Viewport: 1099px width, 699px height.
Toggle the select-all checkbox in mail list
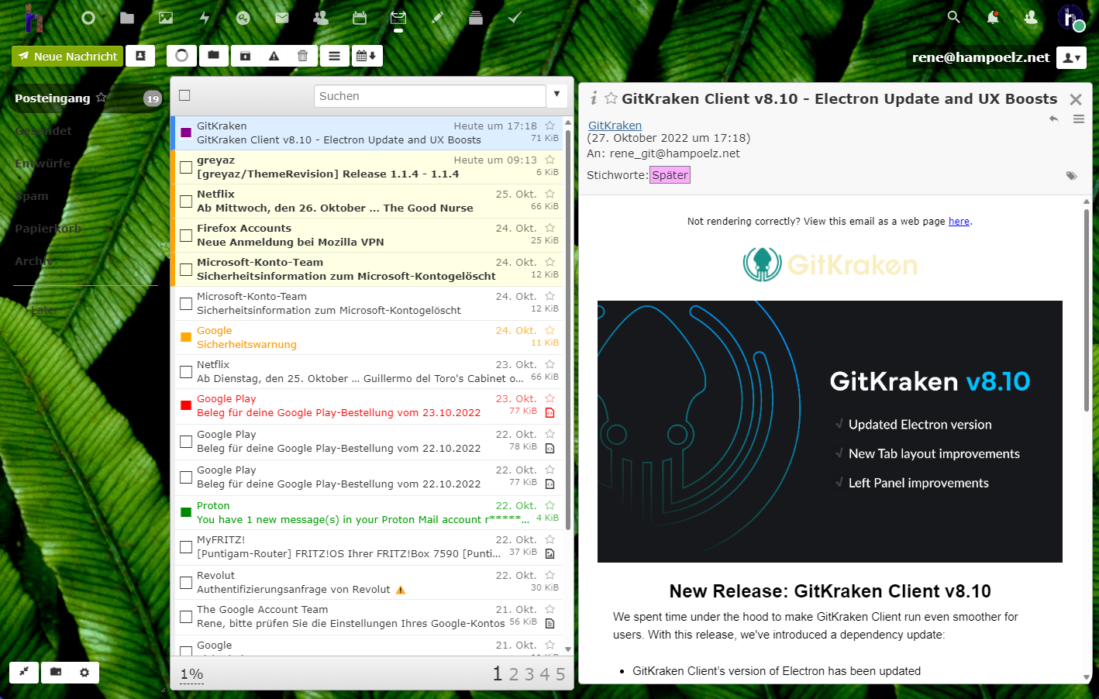point(184,95)
